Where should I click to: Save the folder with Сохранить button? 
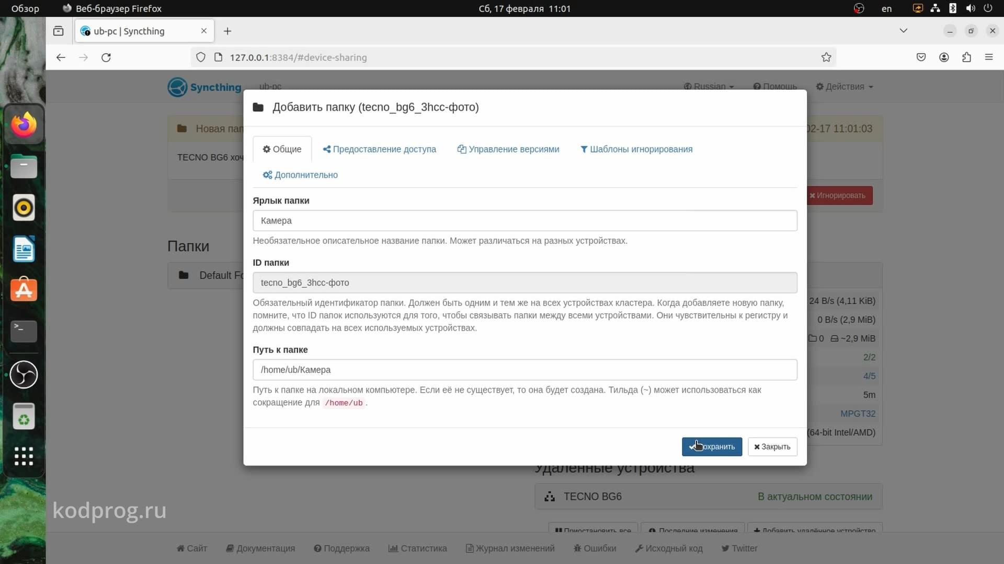pos(712,446)
